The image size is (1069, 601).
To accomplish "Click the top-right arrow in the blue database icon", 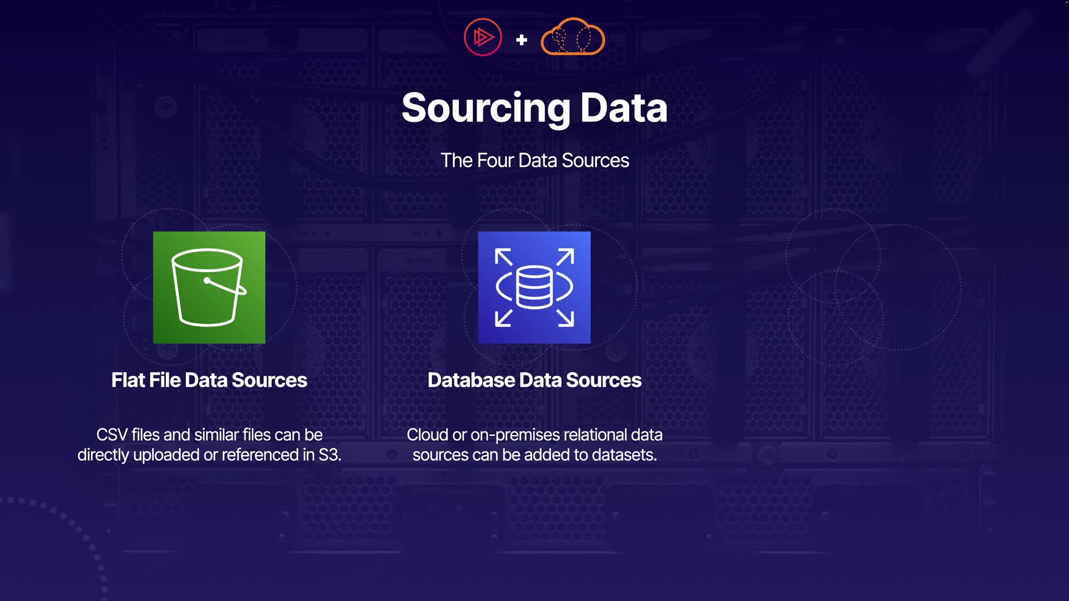I will (x=565, y=257).
